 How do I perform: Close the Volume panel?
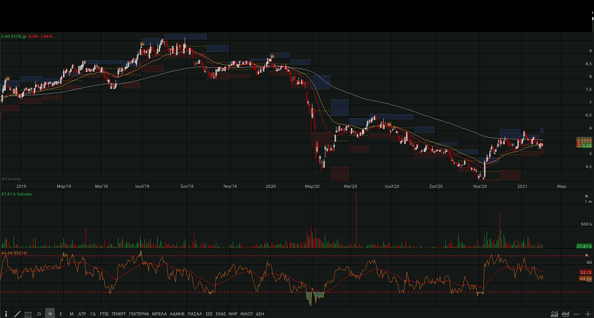coord(586,196)
